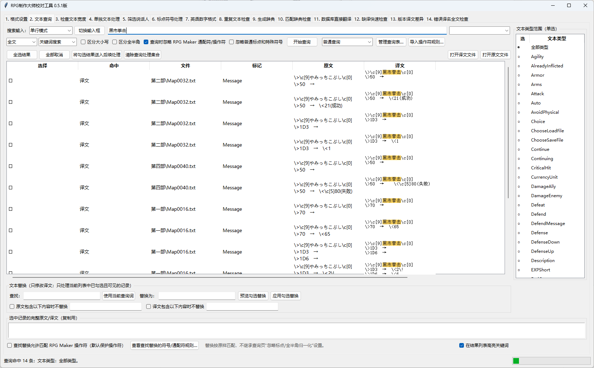Click the feather app icon in title bar

click(x=6, y=5)
